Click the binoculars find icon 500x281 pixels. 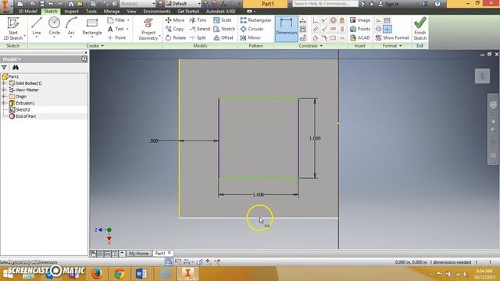tap(16, 68)
